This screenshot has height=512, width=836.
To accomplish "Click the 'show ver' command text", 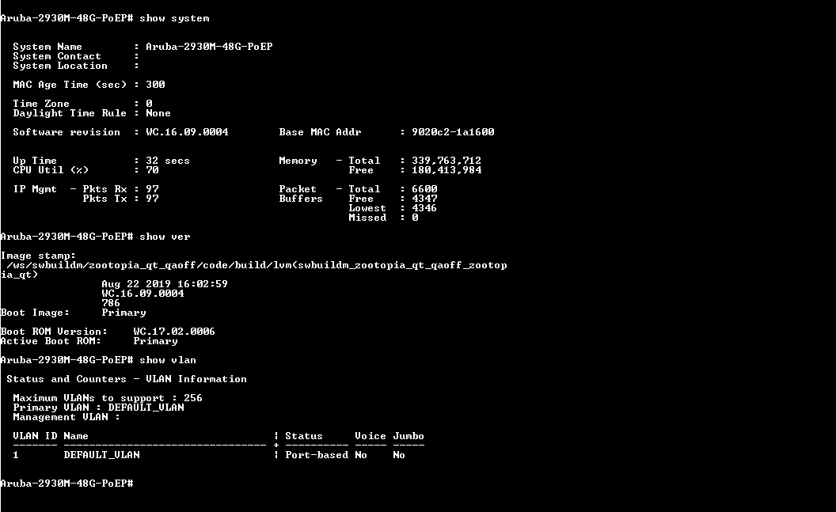I will tap(165, 237).
